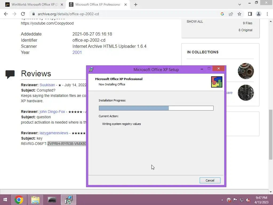The width and height of the screenshot is (273, 205).
Task: Click the '8 Original' count text
Action: 245,30
